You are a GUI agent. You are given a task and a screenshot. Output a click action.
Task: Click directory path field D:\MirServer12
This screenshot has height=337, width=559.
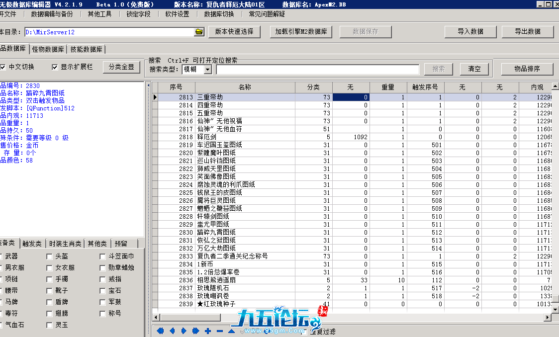(109, 32)
